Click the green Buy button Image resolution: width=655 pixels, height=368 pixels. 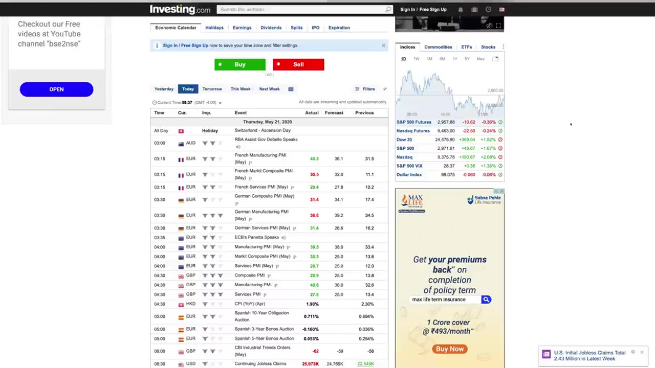240,64
